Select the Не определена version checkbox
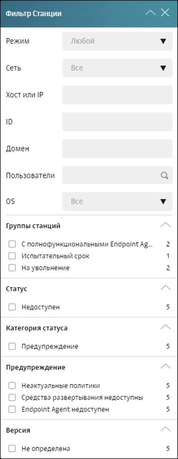178x459 pixels. coord(12,448)
